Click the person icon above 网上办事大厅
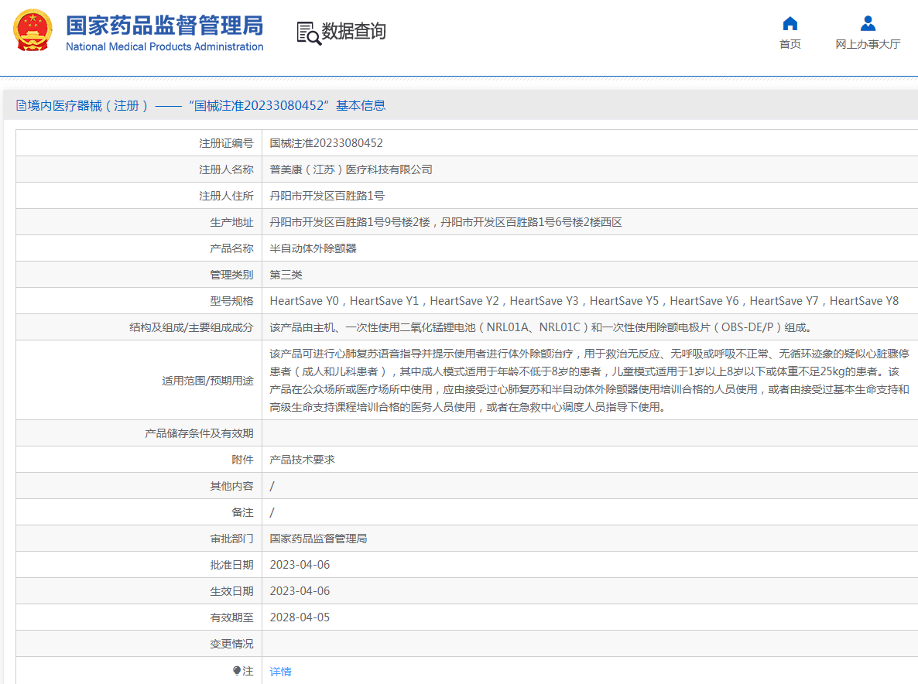This screenshot has width=918, height=684. click(868, 23)
